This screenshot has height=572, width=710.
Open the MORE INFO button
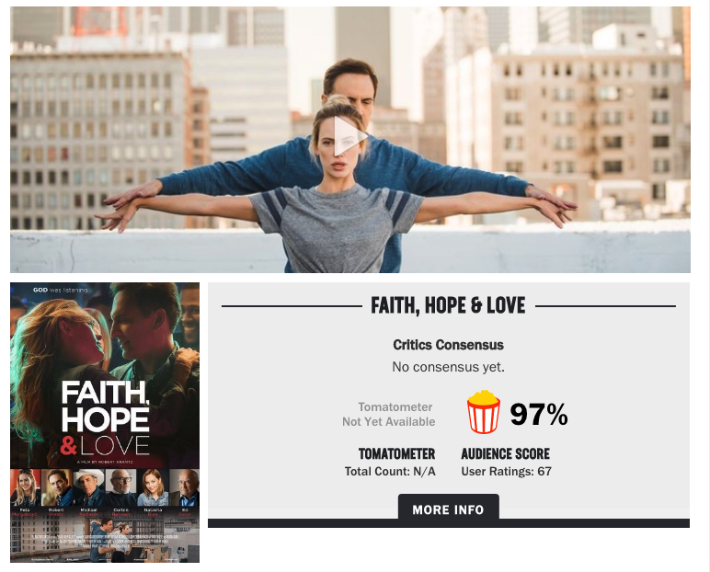tap(448, 509)
